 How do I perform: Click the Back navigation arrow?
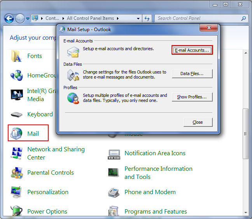pyautogui.click(x=9, y=18)
